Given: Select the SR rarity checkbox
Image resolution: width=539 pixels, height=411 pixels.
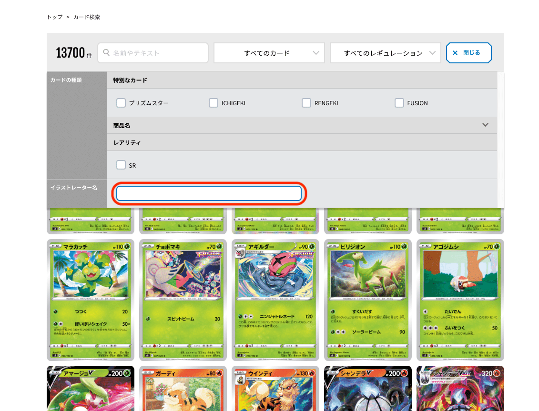Looking at the screenshot, I should [121, 165].
